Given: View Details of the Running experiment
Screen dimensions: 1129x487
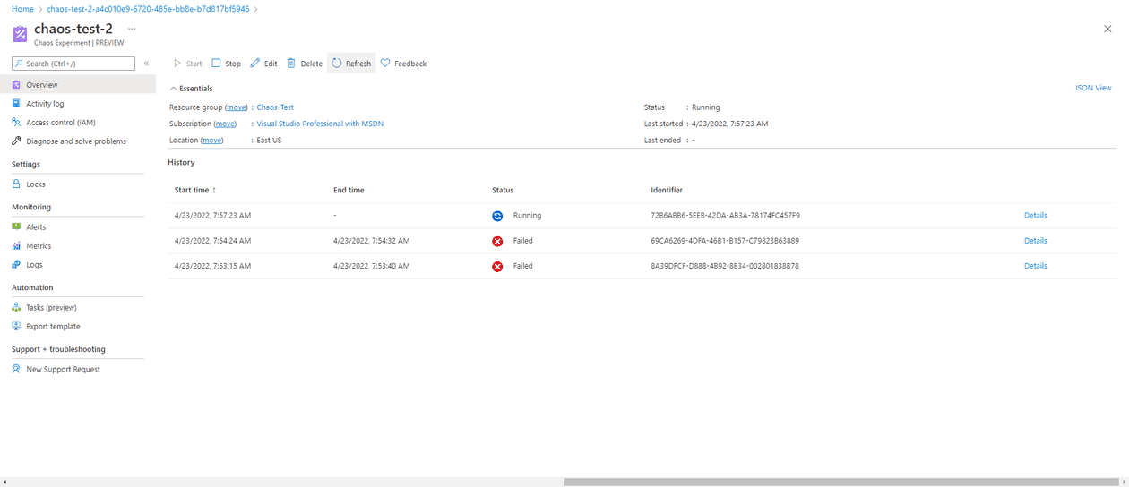Looking at the screenshot, I should [x=1035, y=216].
